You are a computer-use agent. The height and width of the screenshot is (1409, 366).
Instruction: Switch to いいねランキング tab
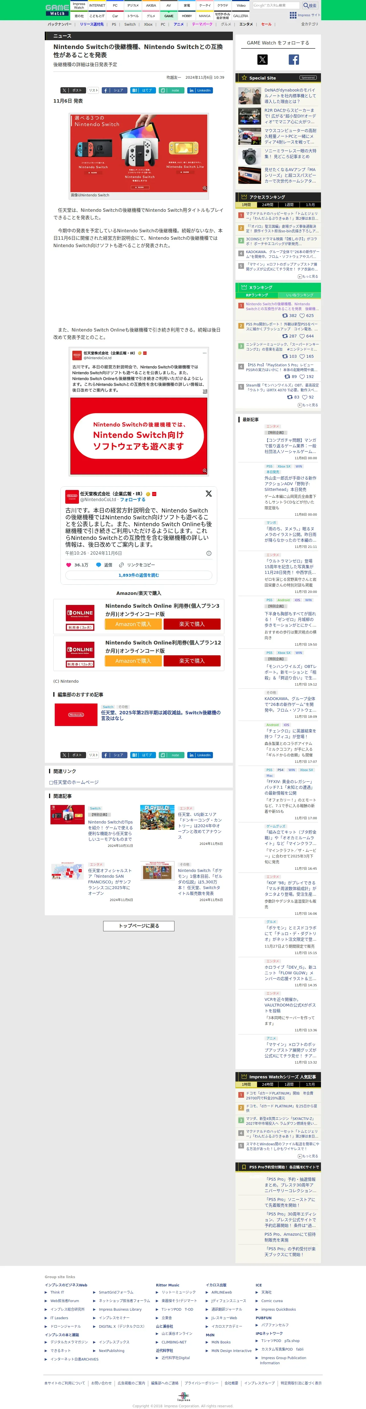point(300,295)
